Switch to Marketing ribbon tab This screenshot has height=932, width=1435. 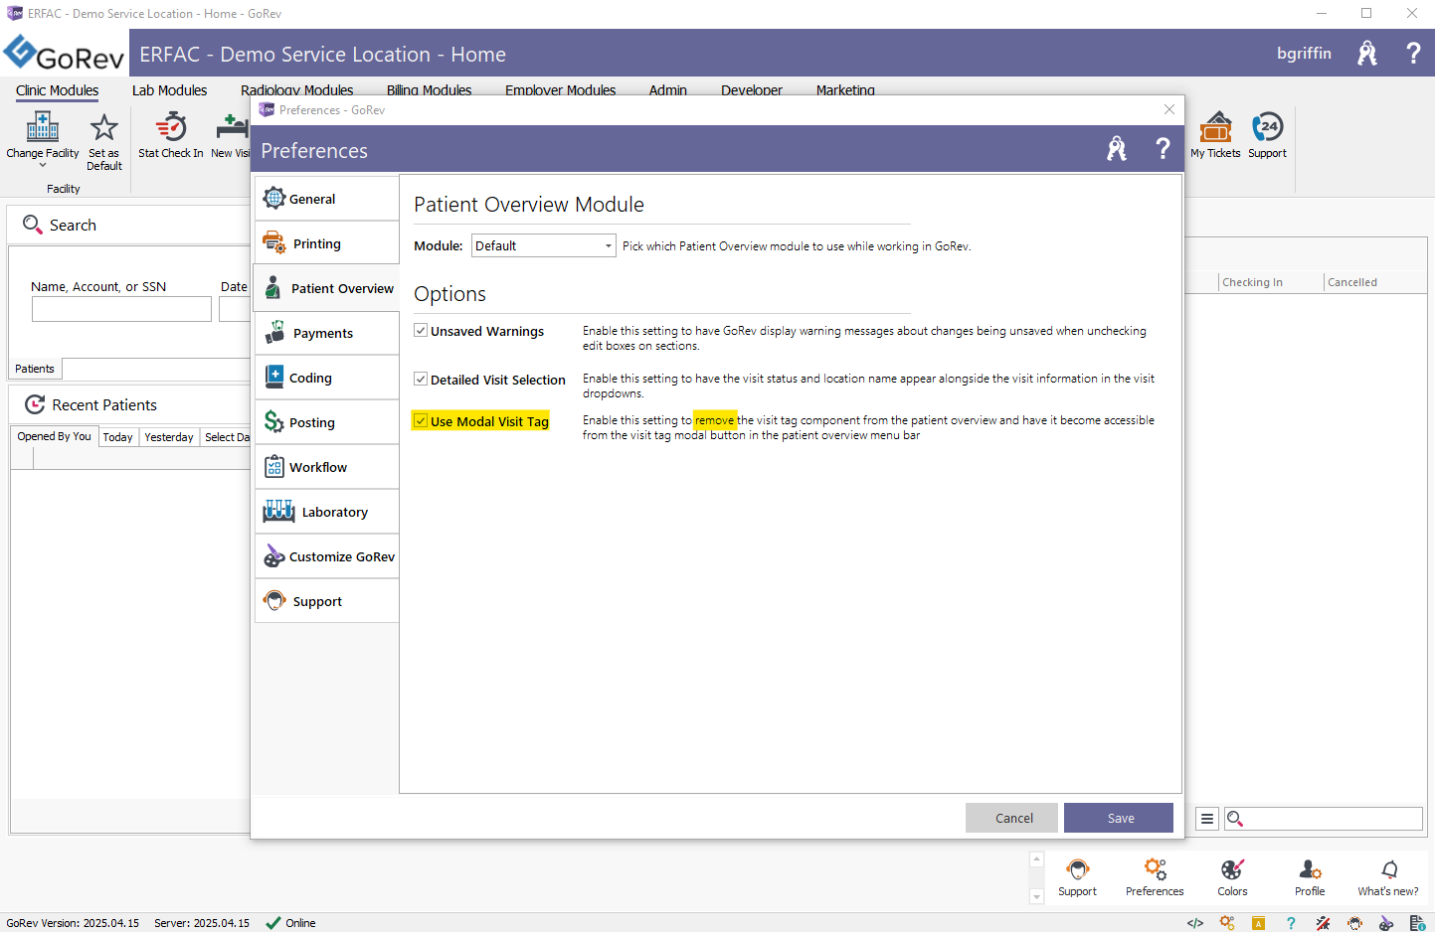[x=845, y=89]
